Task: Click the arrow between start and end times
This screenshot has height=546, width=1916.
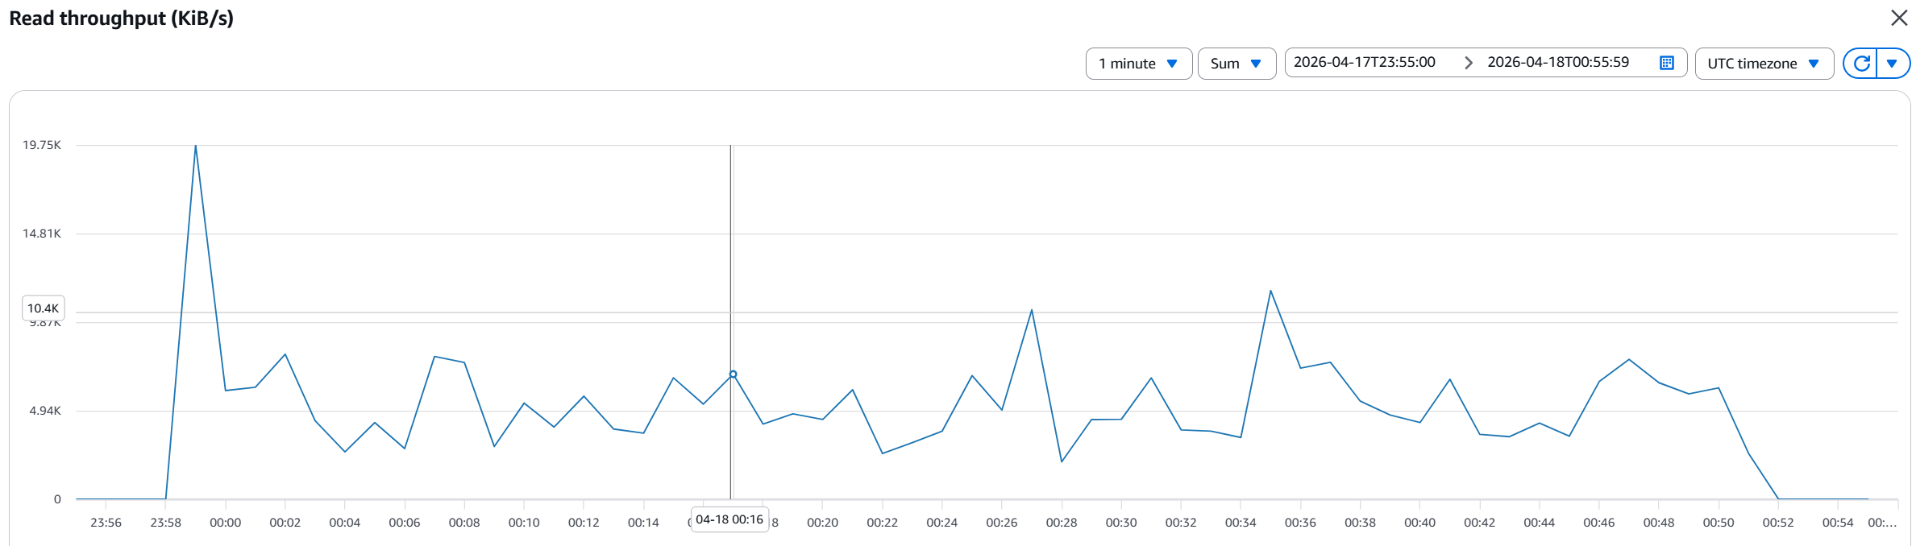Action: (x=1468, y=63)
